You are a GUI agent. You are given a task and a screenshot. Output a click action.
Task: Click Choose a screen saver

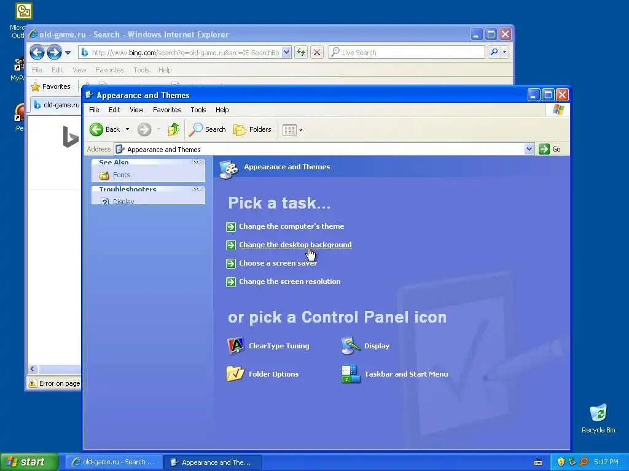coord(278,263)
